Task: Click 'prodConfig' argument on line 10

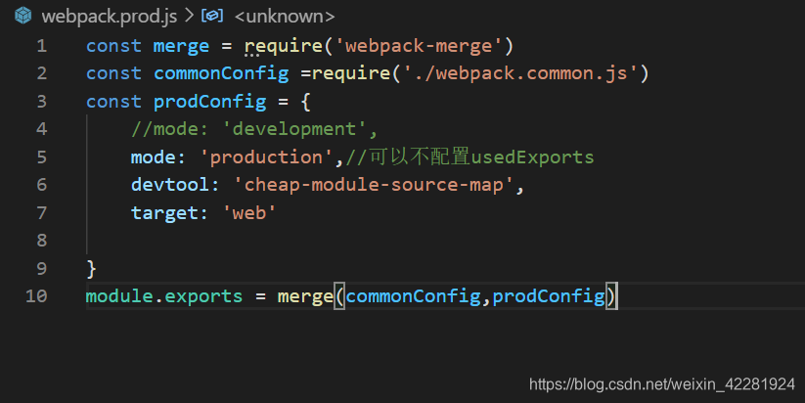Action: pyautogui.click(x=549, y=296)
